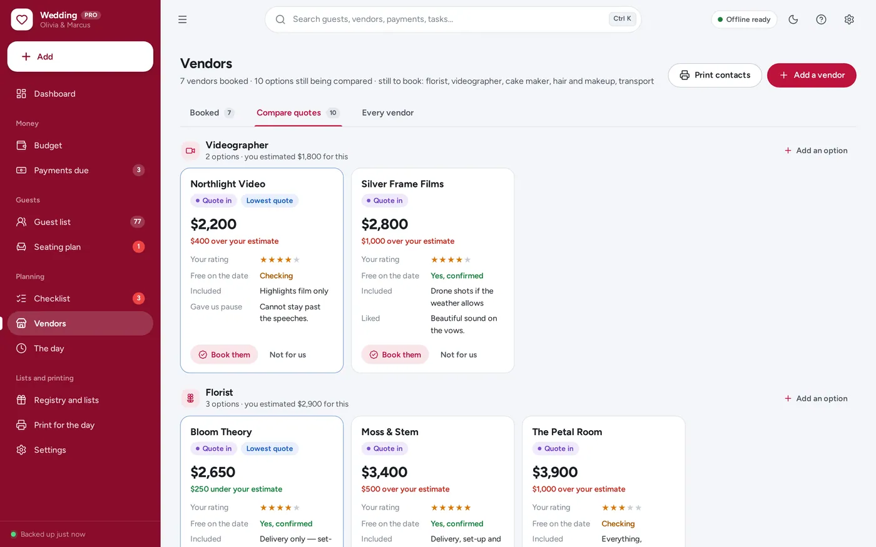
Task: Click the Wedding heart logo icon
Action: pos(22,19)
